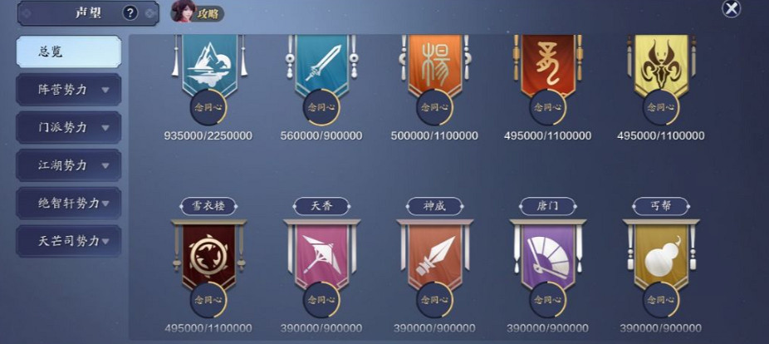Expand the 门派势力 category
This screenshot has width=769, height=344.
pos(69,128)
